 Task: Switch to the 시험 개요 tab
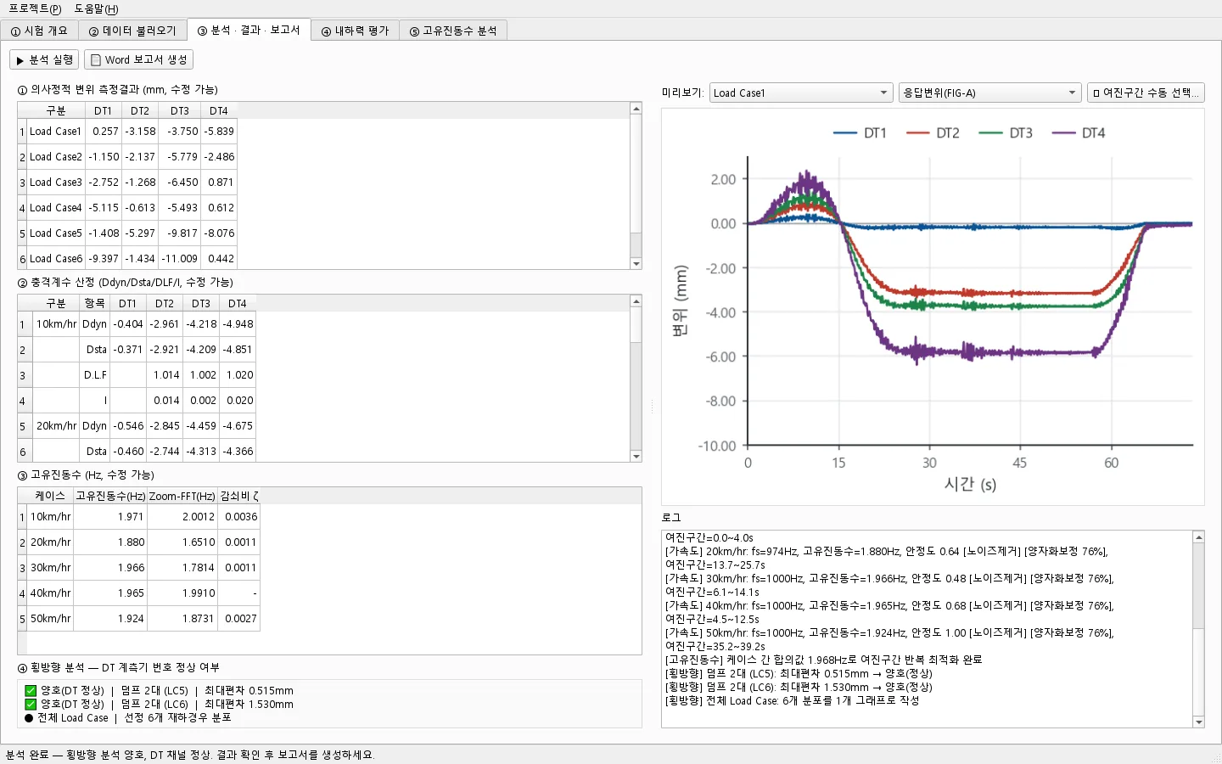[39, 31]
